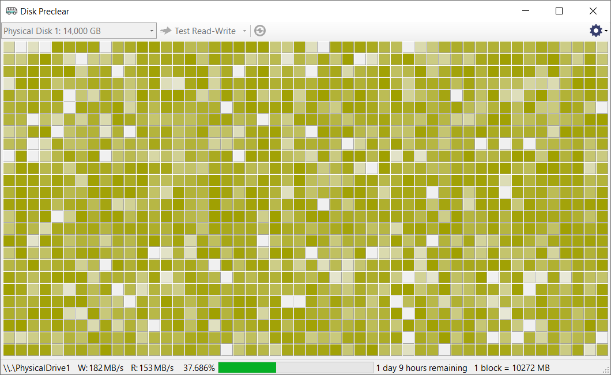
Task: Click the circular refresh icon in toolbar
Action: point(260,31)
